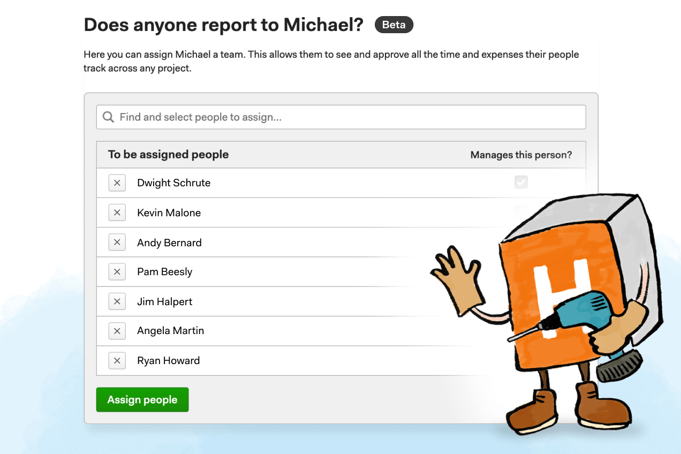Click the 'To be assigned people' header
This screenshot has width=681, height=454.
[x=168, y=154]
